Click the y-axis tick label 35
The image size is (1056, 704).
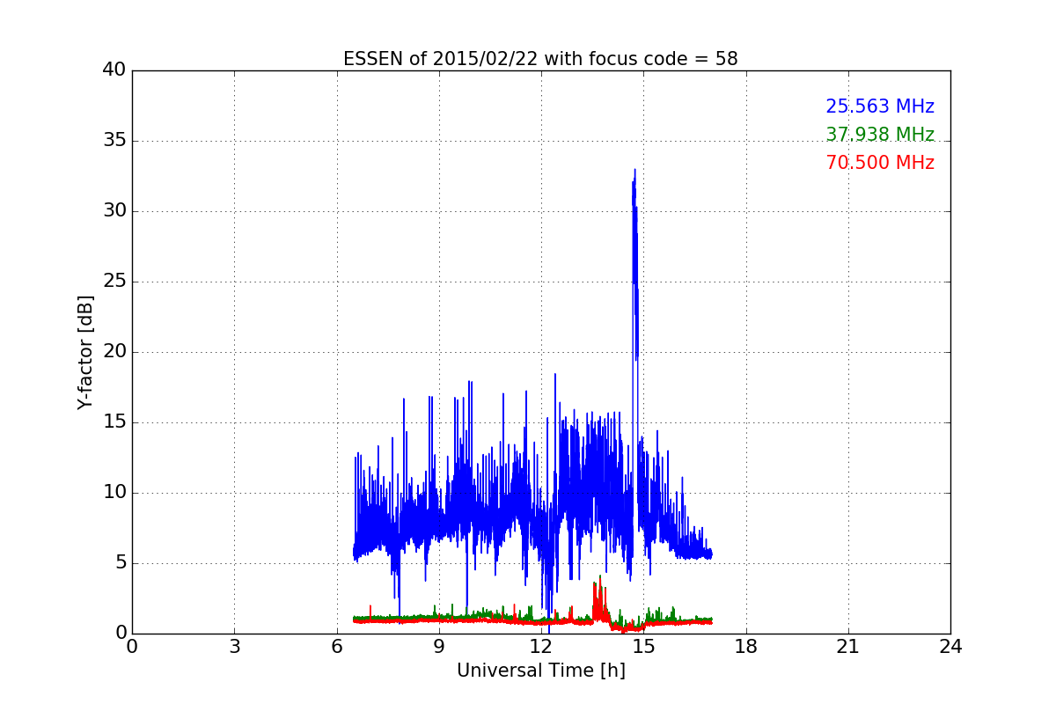[x=114, y=141]
